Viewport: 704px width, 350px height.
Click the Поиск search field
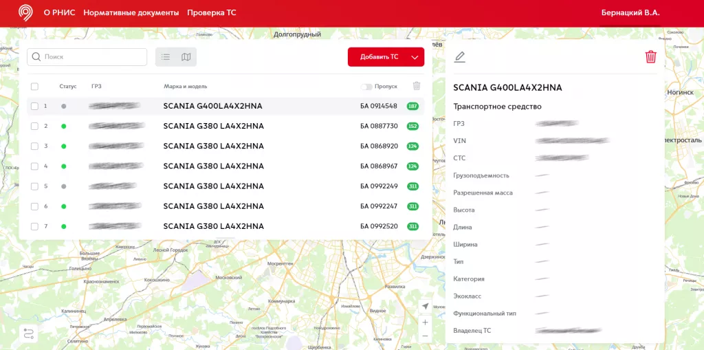point(87,57)
